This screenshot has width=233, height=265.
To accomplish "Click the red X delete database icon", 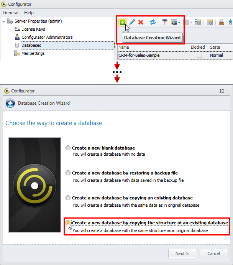I will pyautogui.click(x=141, y=22).
